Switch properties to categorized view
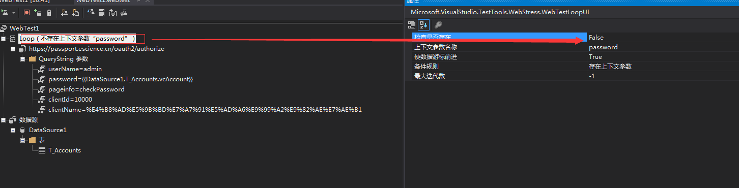This screenshot has width=739, height=188. [412, 24]
